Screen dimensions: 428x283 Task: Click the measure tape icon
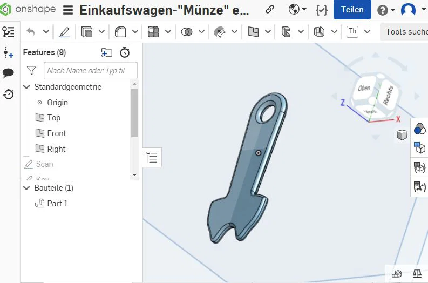[397, 273]
